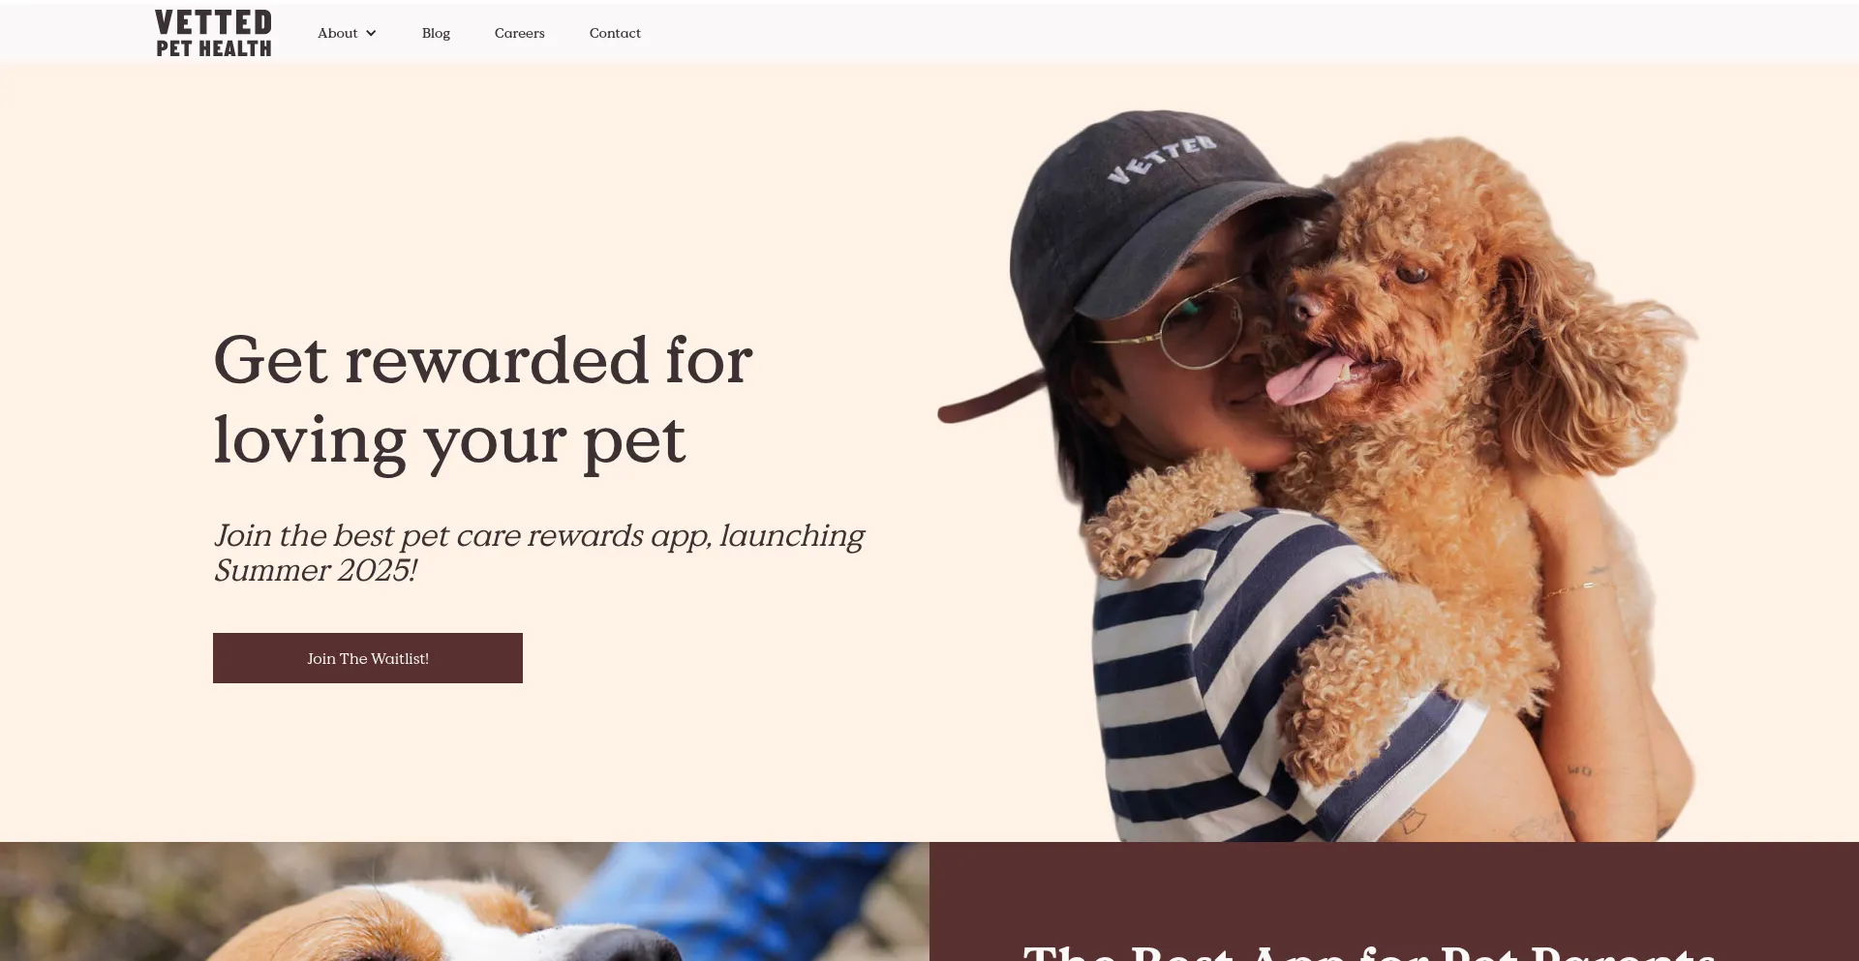Screen dimensions: 1859x961
Task: Click the 'Get rewarded for' headline line
Action: coord(482,360)
